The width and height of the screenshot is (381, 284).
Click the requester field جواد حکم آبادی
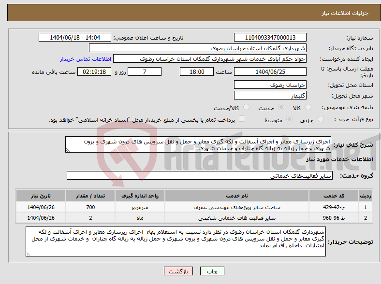(210, 59)
